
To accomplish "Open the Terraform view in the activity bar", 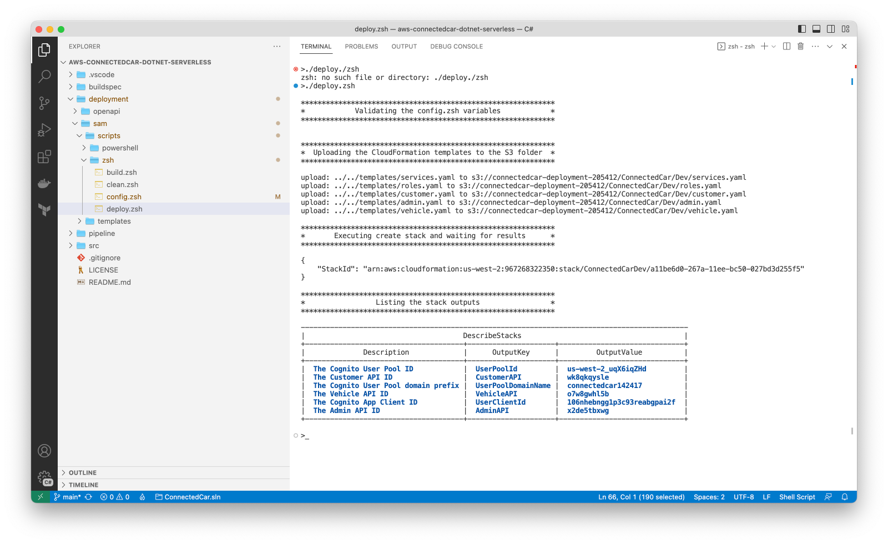I will pos(44,209).
